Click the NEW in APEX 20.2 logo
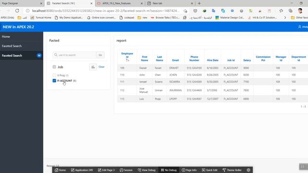308x173 pixels. 18,27
